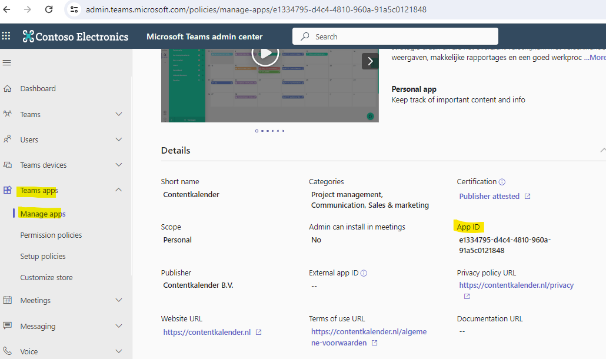The width and height of the screenshot is (606, 359).
Task: Click the magnifier search icon
Action: pyautogui.click(x=305, y=36)
